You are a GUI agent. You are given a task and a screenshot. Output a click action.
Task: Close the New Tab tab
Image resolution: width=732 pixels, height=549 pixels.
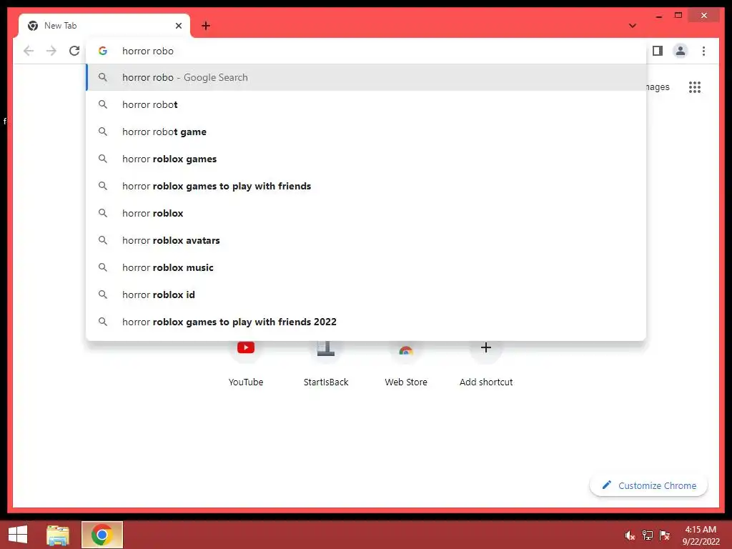coord(178,26)
